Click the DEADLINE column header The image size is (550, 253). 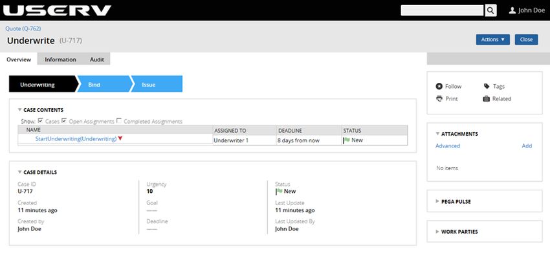[x=309, y=131]
